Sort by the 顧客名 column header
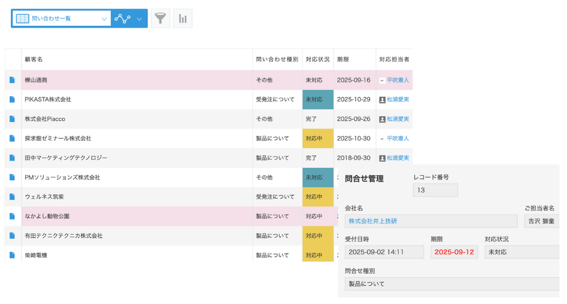The image size is (567, 304). pos(34,60)
